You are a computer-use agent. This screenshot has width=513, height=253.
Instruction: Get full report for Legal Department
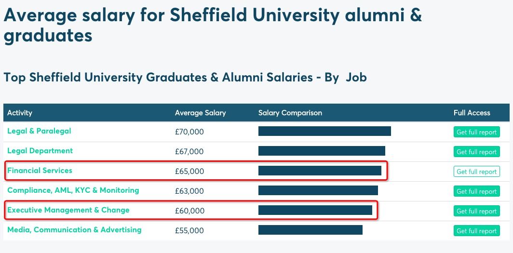point(476,152)
